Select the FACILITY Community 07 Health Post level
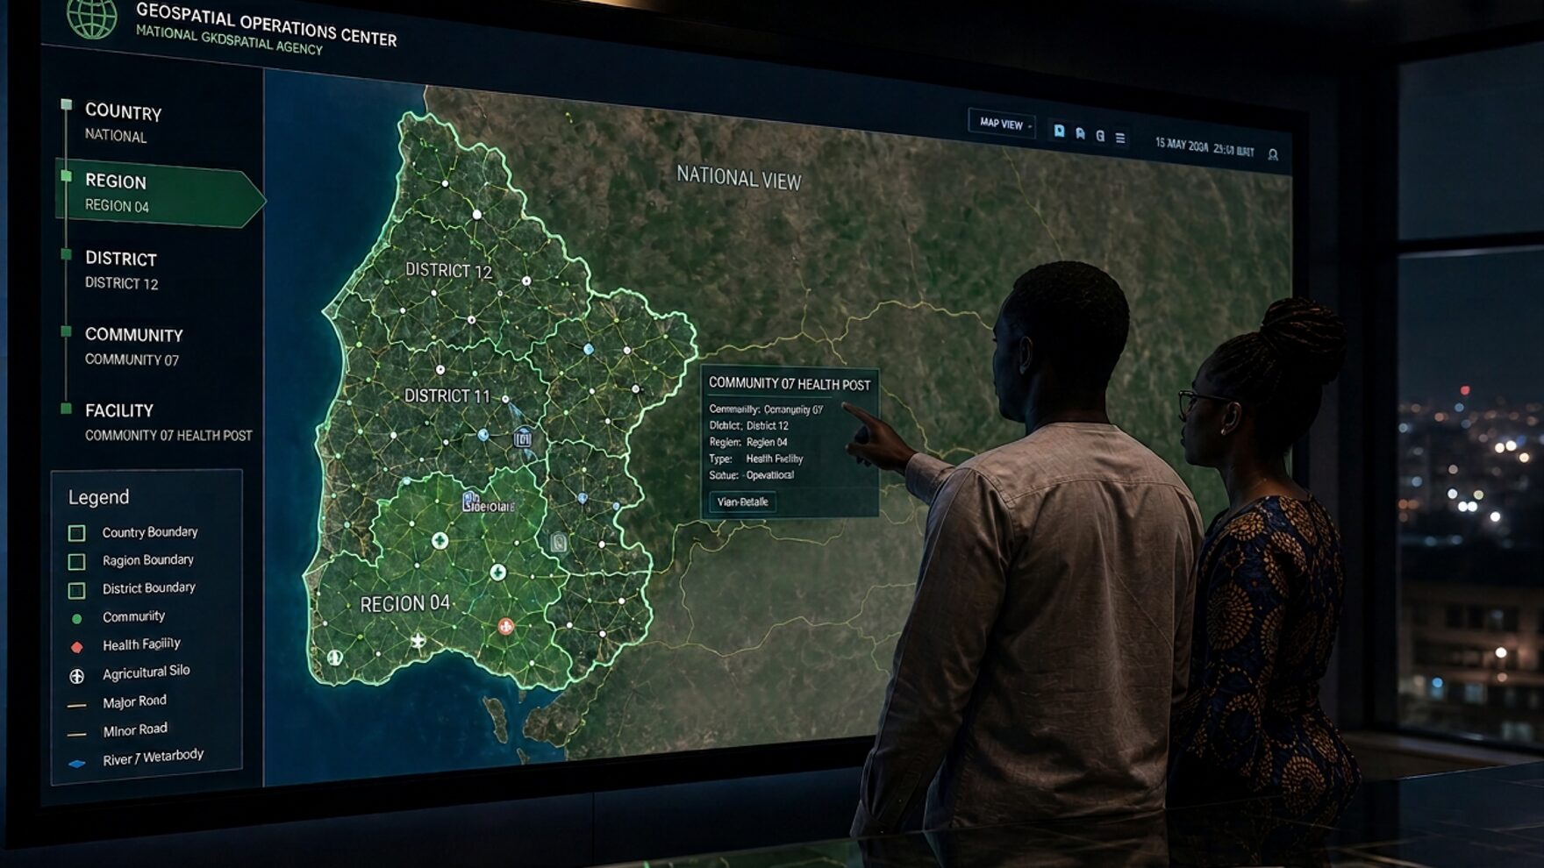Viewport: 1544px width, 868px height. pyautogui.click(x=167, y=422)
